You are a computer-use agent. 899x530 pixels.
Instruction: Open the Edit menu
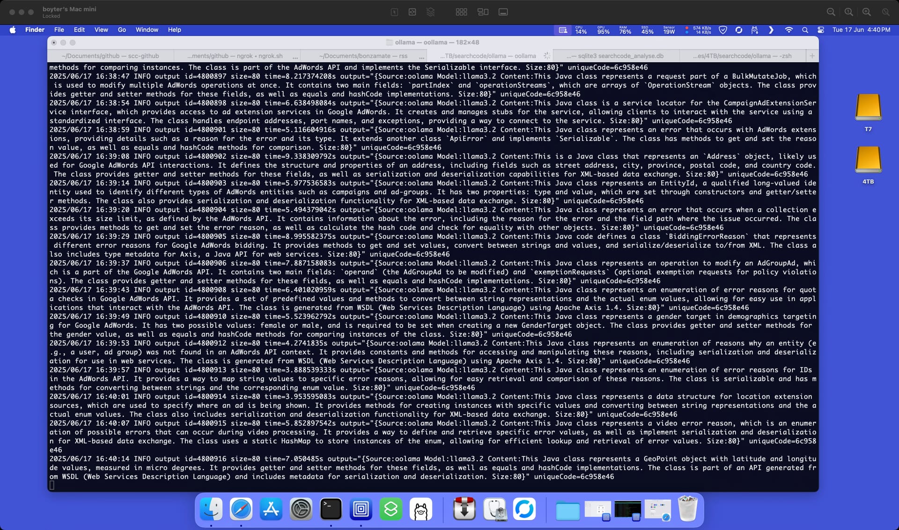click(x=80, y=30)
